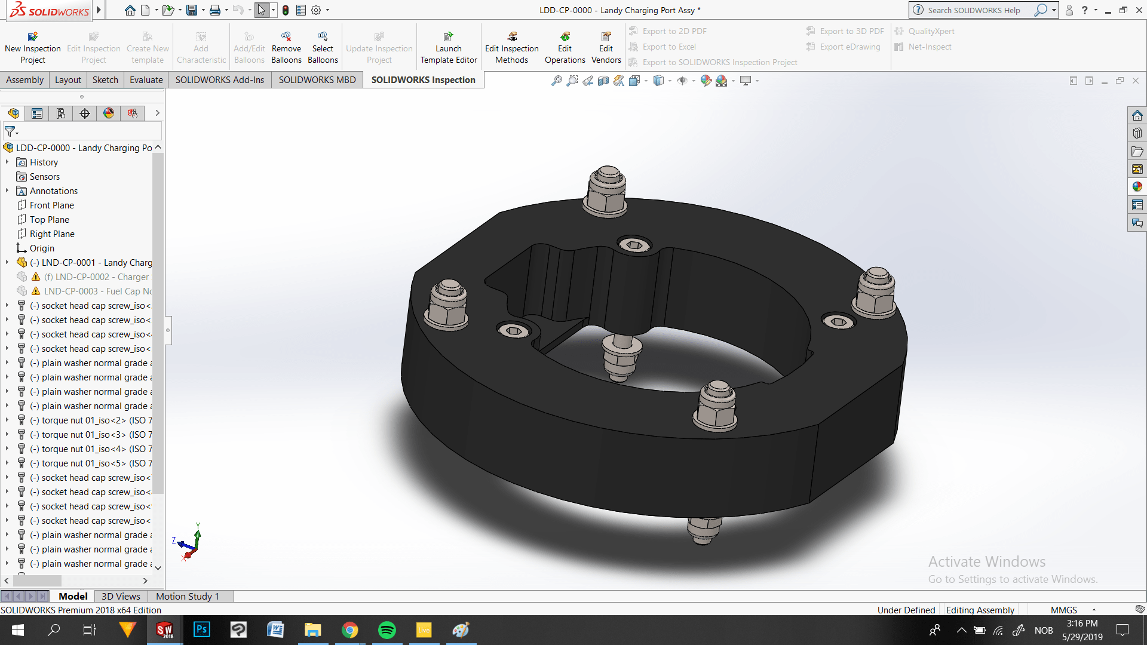The image size is (1147, 645).
Task: Click Zoom to Fit in view toolbar
Action: 556,81
